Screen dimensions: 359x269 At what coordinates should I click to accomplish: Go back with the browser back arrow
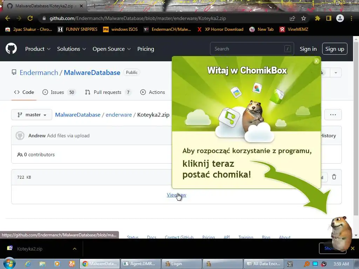tap(8, 18)
